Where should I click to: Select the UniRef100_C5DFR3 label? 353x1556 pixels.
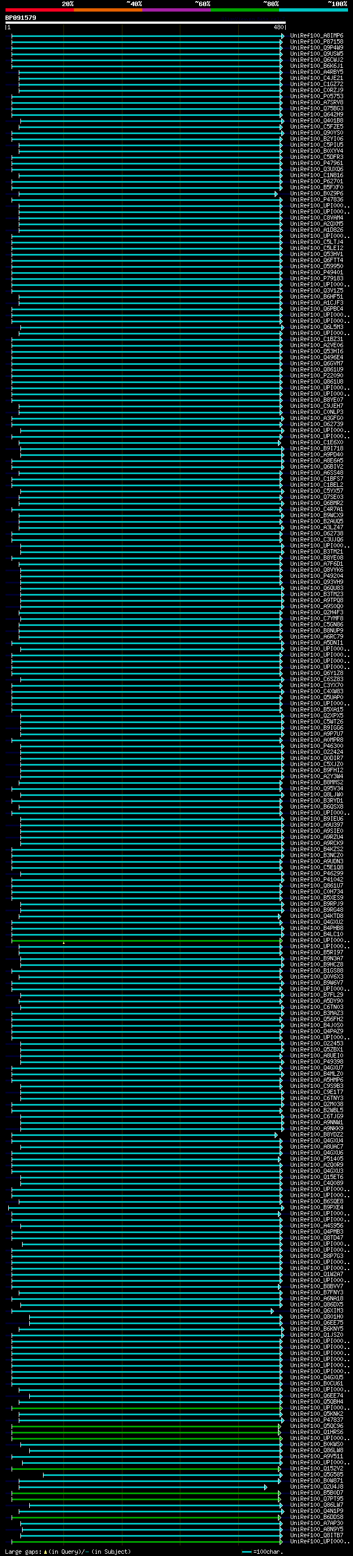pos(317,157)
